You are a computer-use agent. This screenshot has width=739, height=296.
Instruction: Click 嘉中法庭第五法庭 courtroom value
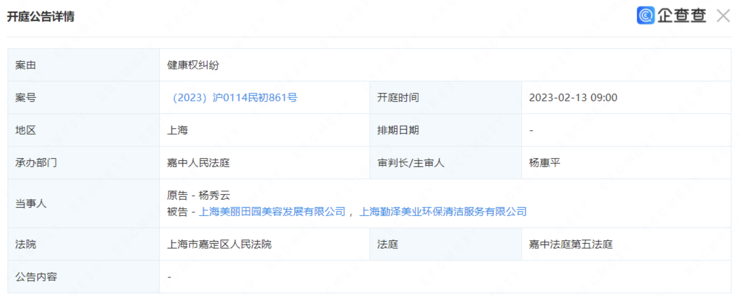click(x=570, y=244)
